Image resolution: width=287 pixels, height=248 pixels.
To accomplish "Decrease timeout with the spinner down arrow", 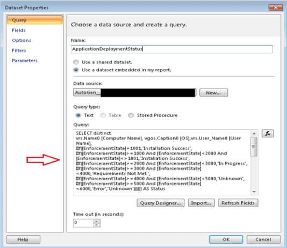I will click(96, 225).
